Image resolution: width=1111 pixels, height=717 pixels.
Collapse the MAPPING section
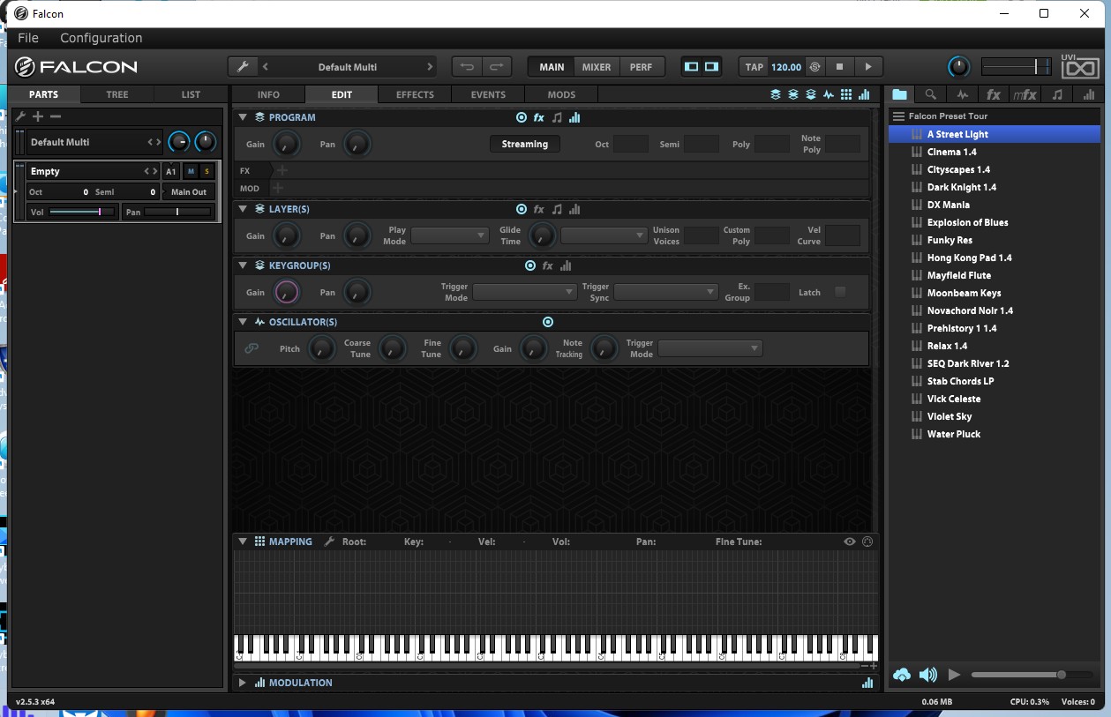pos(243,541)
